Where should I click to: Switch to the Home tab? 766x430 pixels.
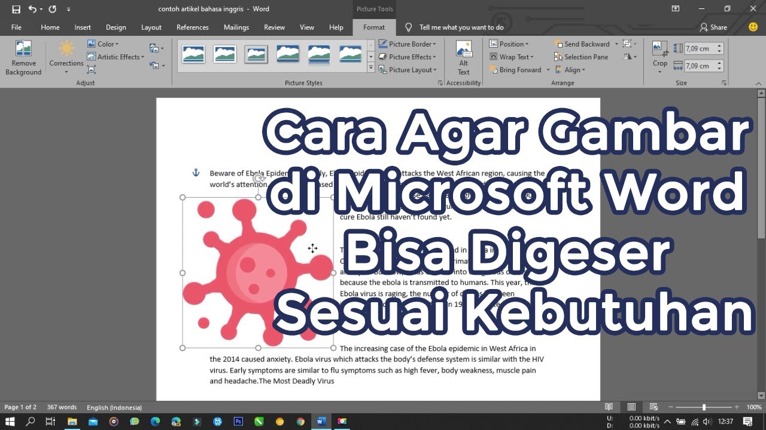50,27
